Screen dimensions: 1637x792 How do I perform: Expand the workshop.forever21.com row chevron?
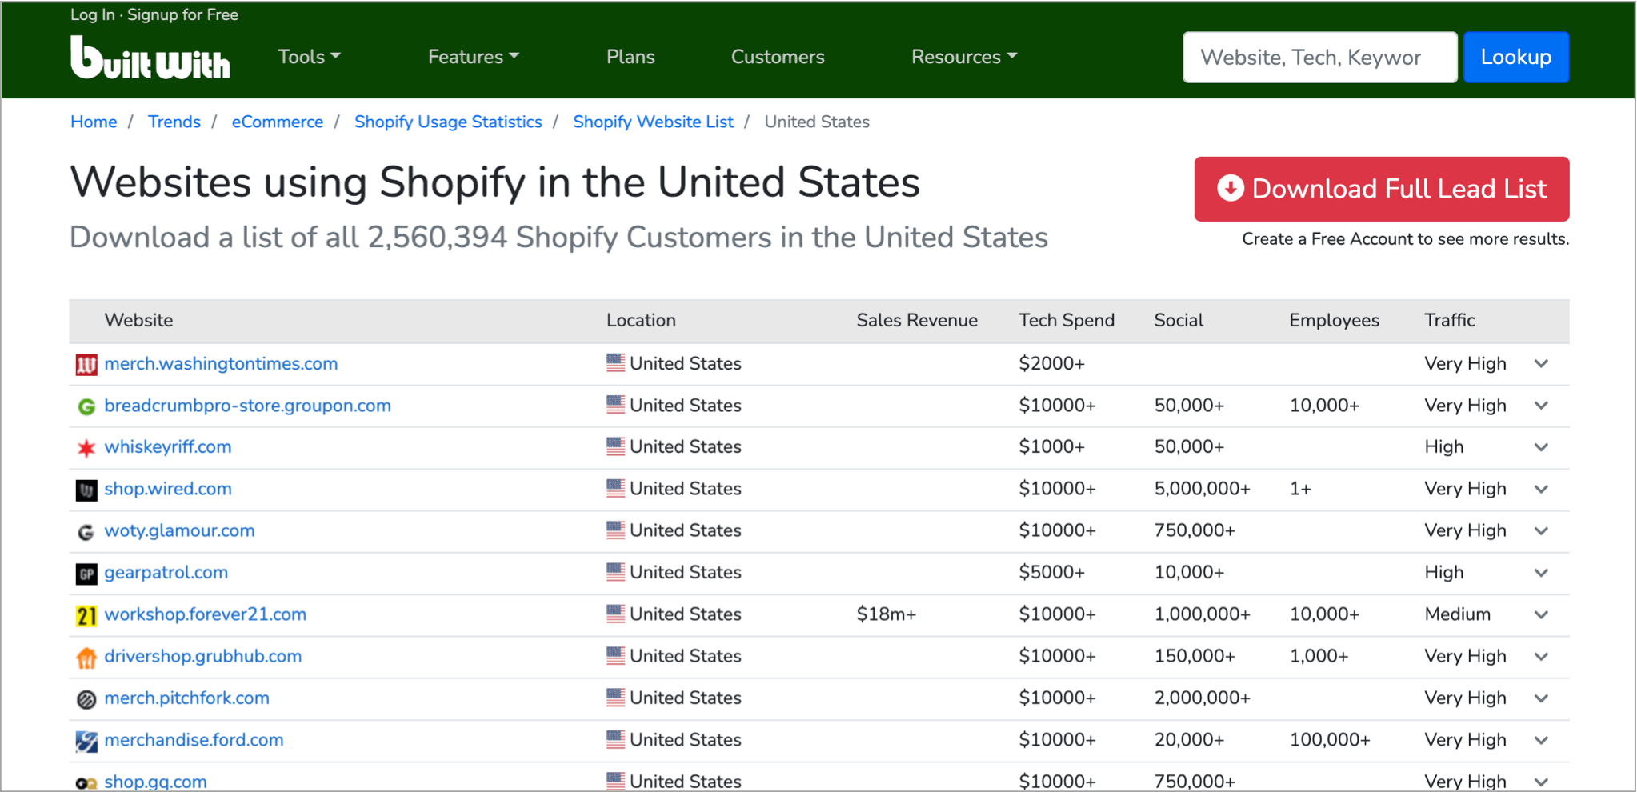point(1541,615)
